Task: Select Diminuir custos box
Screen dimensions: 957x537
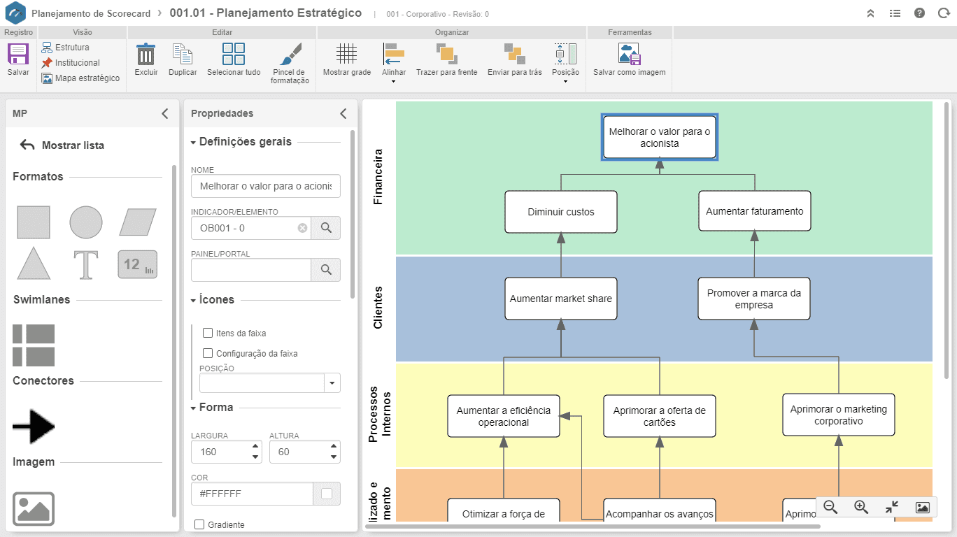Action: click(561, 212)
